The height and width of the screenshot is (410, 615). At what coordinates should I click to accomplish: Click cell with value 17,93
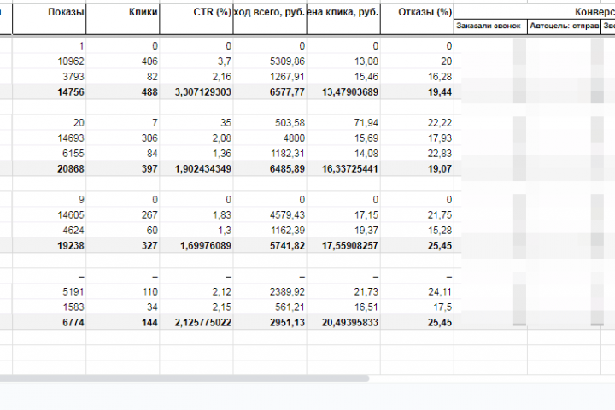tap(418, 138)
